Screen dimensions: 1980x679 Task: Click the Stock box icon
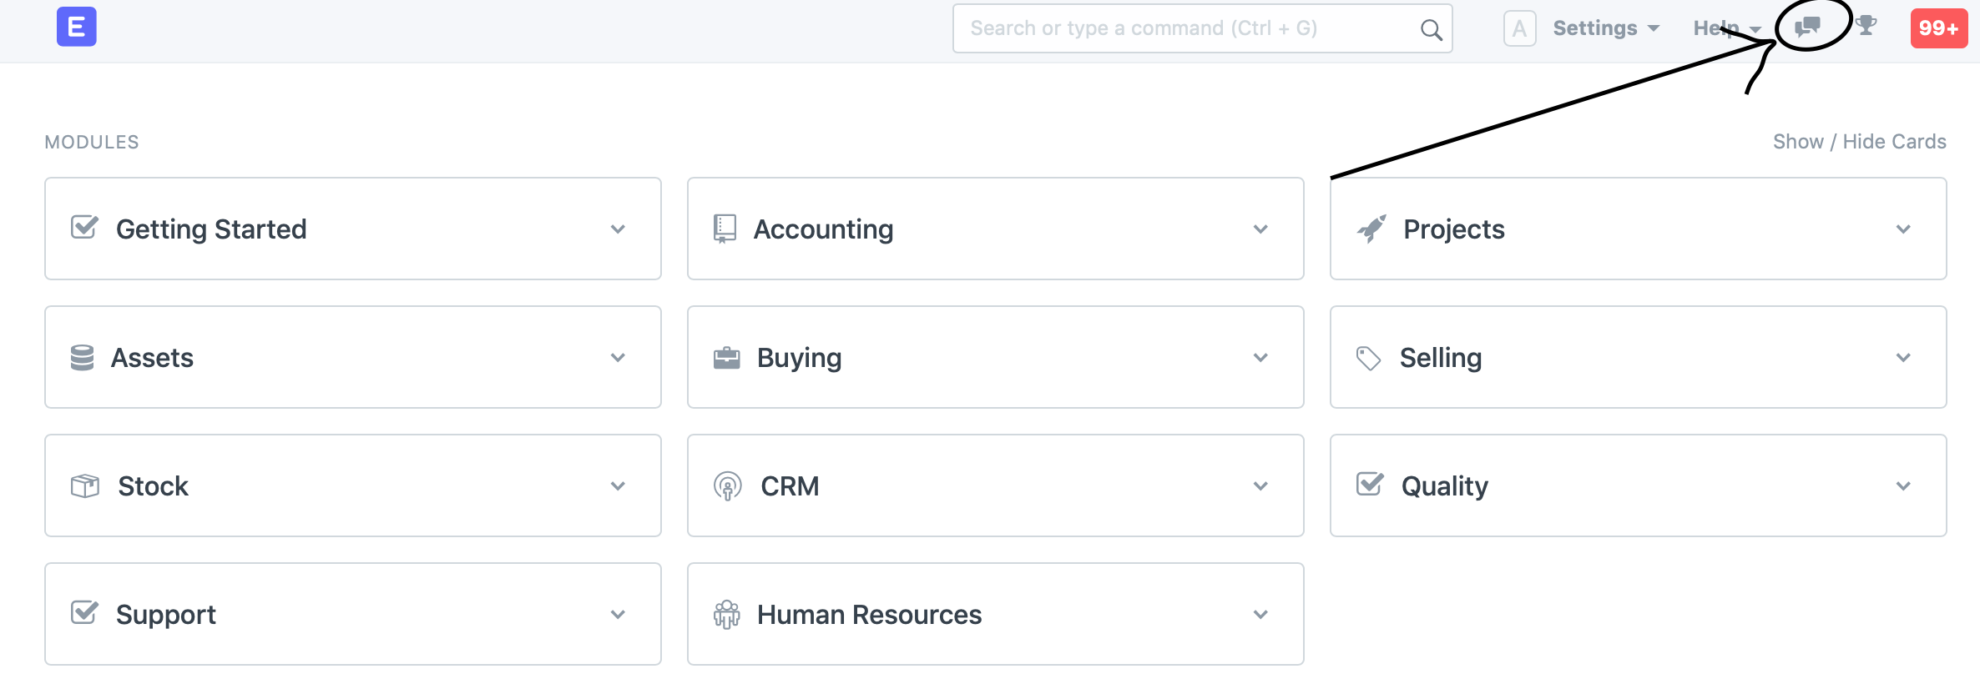click(85, 485)
